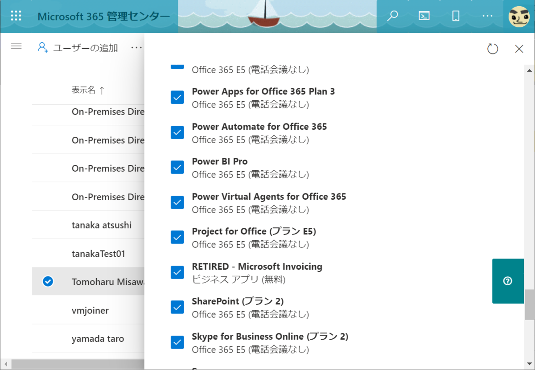
Task: Uncheck Power Virtual Agents for Office 365
Action: coord(177,202)
